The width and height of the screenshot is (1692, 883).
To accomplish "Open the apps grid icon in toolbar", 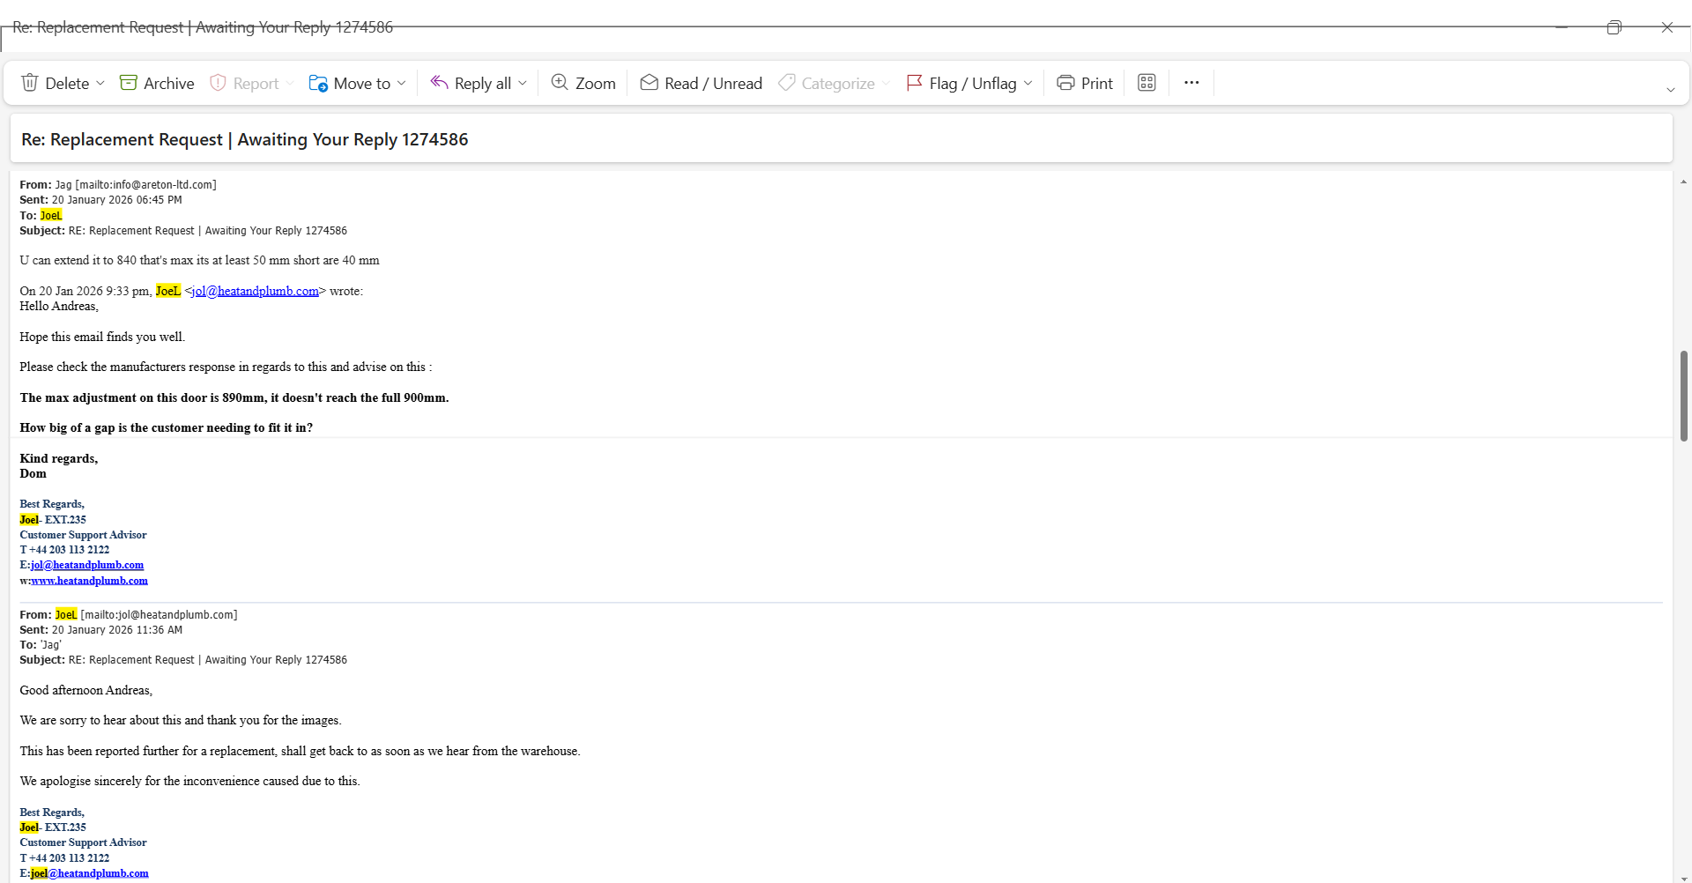I will pyautogui.click(x=1147, y=83).
